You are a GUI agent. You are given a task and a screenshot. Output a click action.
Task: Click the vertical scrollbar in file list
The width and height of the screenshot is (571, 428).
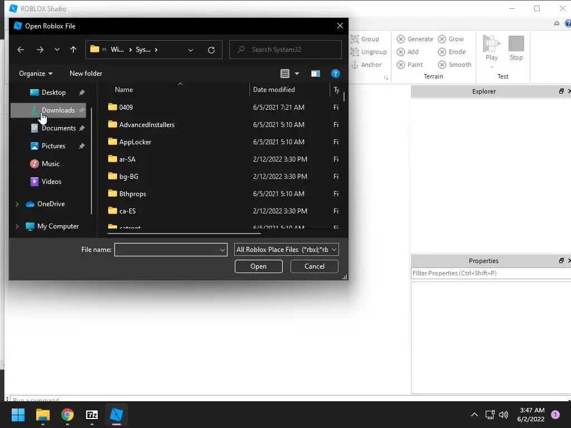[x=343, y=96]
